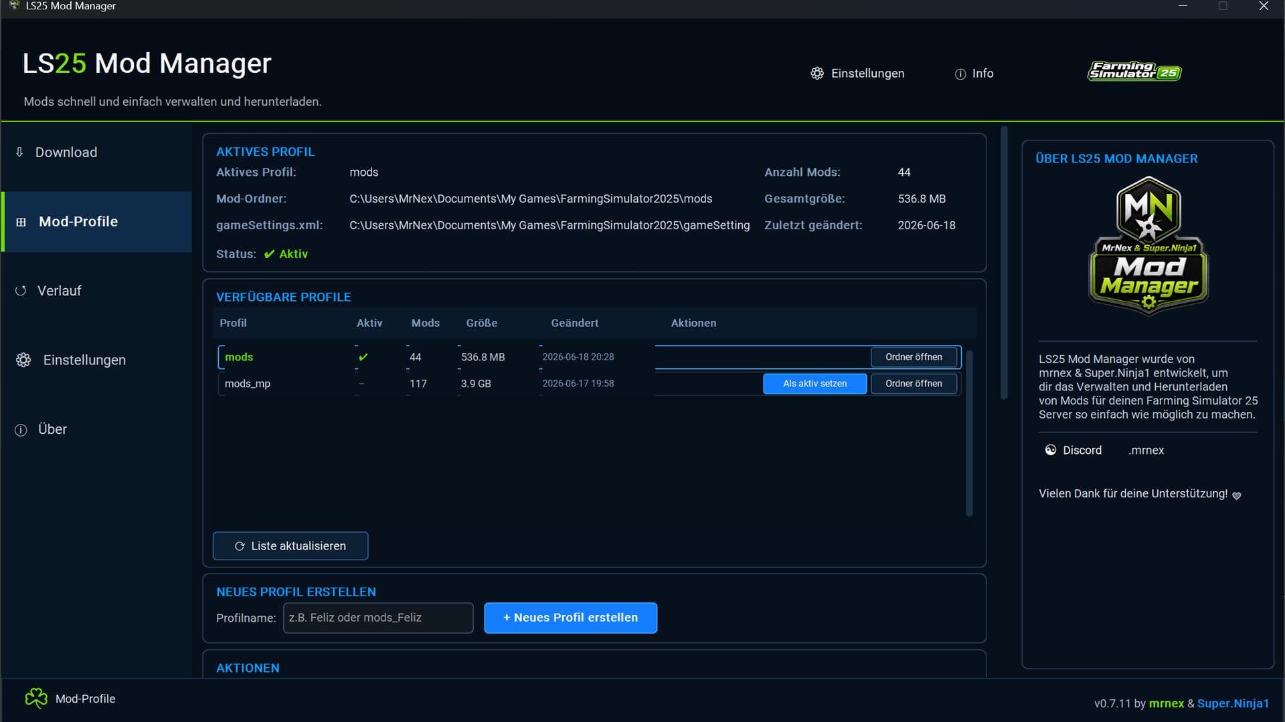The width and height of the screenshot is (1285, 722).
Task: Click the Geändert column header
Action: coord(575,323)
